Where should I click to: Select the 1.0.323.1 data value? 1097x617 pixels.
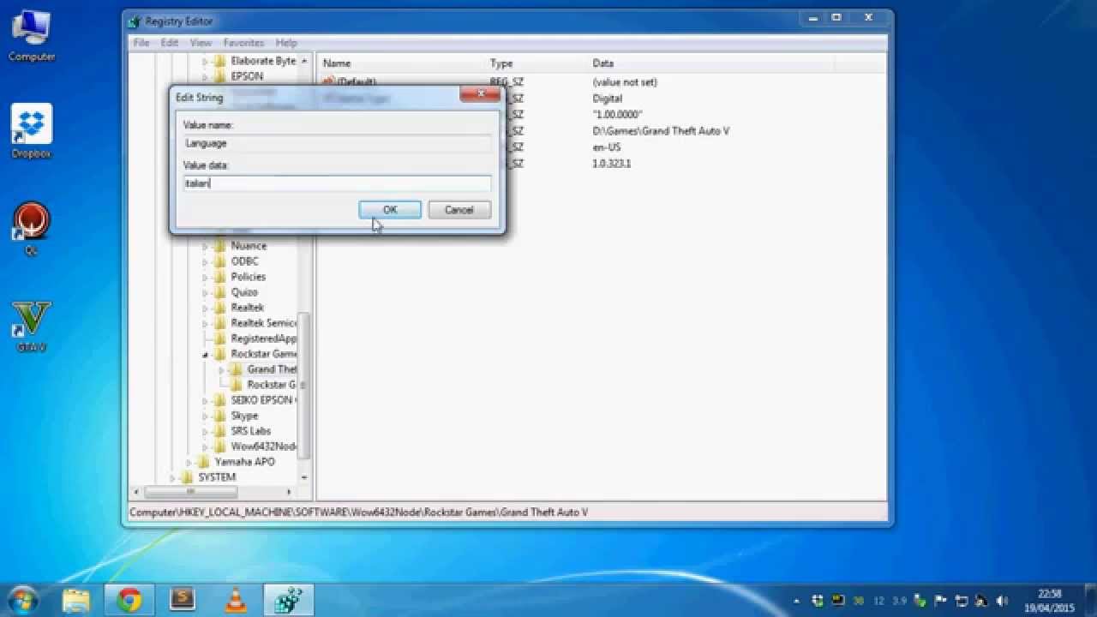point(612,163)
